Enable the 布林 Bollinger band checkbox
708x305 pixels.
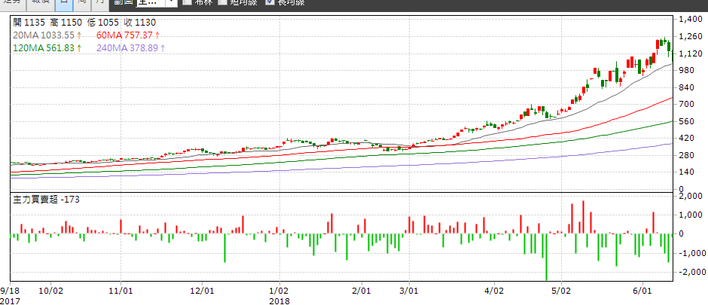[188, 2]
